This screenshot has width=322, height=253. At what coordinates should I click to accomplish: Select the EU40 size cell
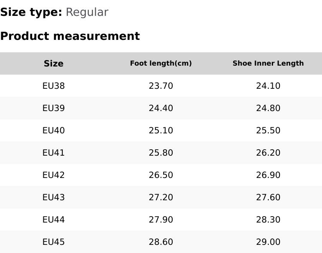[x=54, y=130]
